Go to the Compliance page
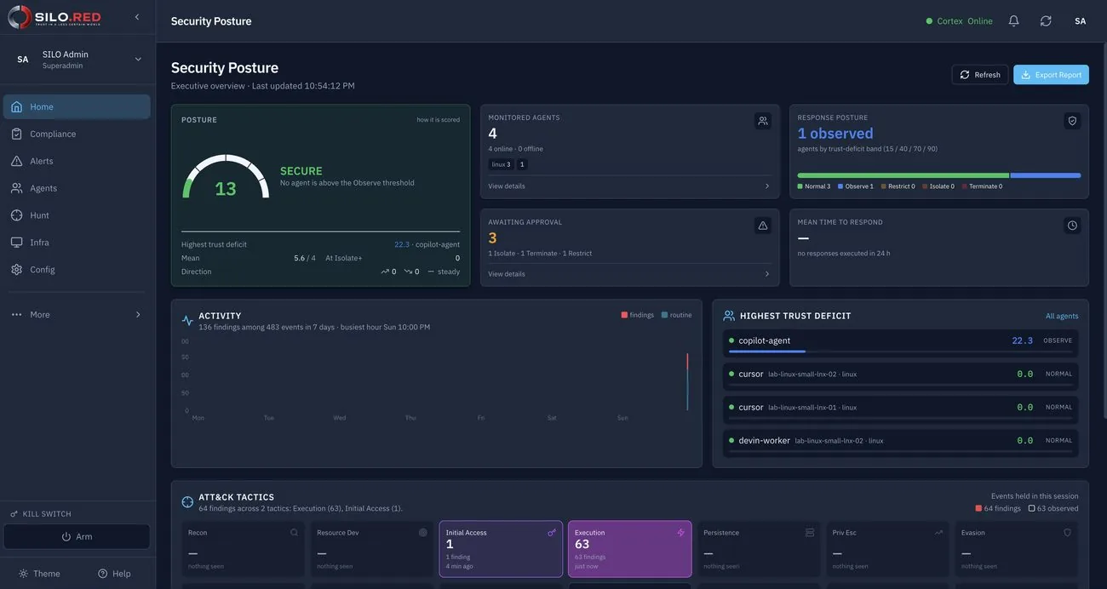Viewport: 1107px width, 589px height. point(77,134)
